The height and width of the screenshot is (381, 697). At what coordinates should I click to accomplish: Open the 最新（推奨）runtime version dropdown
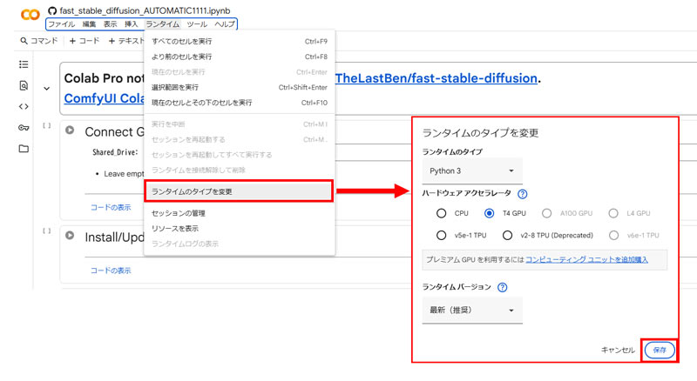pyautogui.click(x=472, y=311)
